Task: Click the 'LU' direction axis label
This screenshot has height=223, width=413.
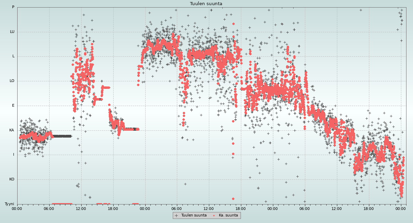Action: coord(12,32)
